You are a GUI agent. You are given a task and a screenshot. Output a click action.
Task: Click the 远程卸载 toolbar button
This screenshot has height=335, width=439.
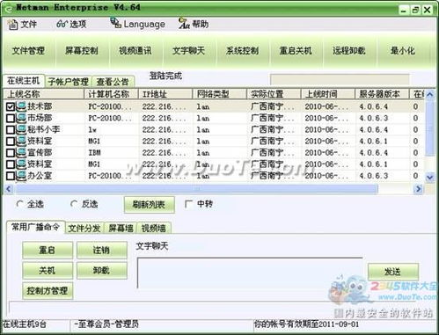click(349, 51)
